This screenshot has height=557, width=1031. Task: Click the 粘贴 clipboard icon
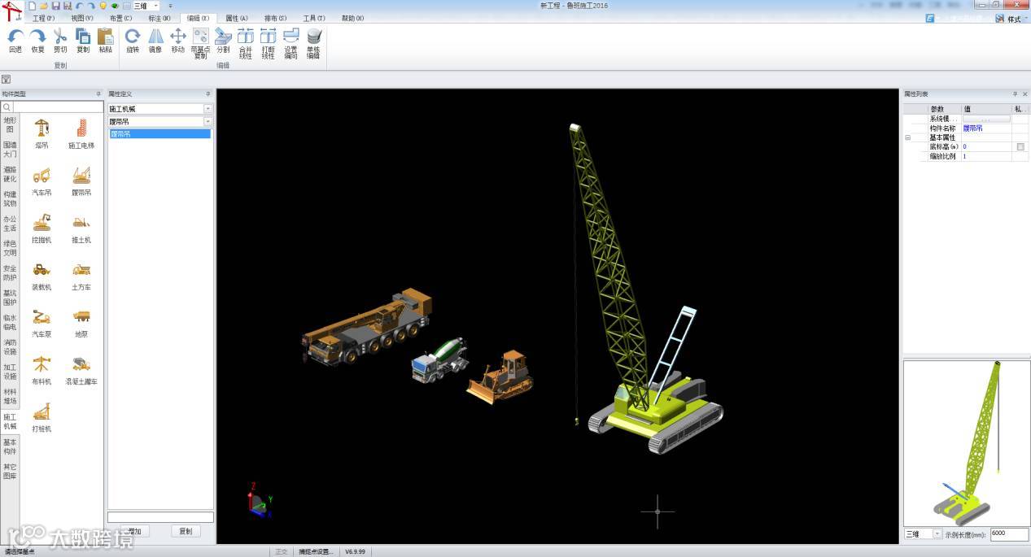click(106, 36)
